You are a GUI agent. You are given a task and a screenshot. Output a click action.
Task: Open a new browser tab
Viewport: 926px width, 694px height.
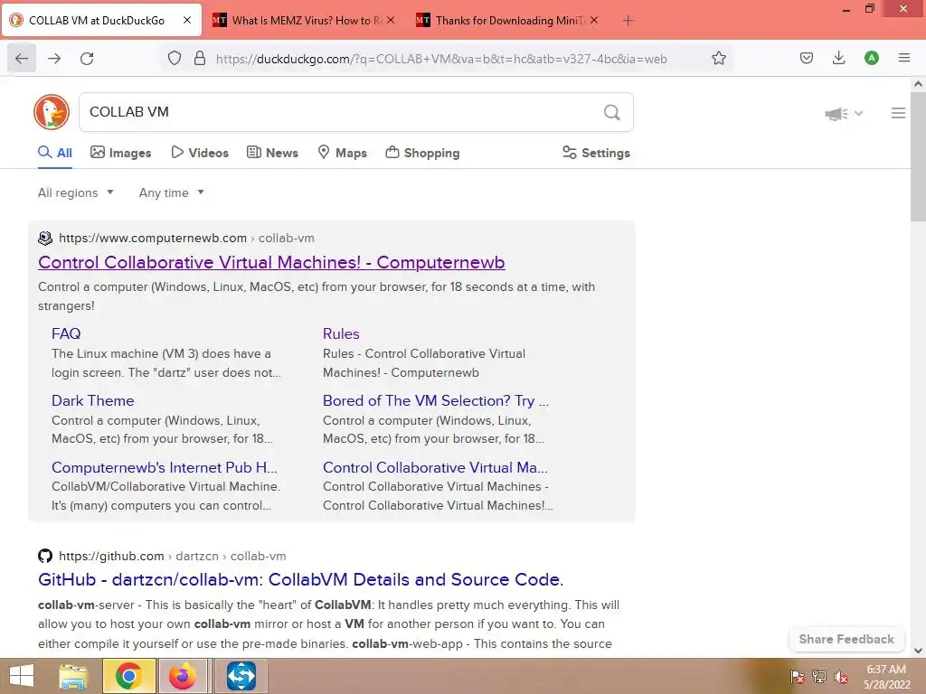tap(628, 21)
